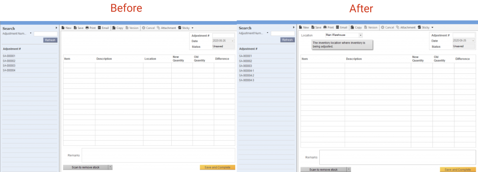Click the New icon in the Before toolbar

tap(63, 28)
